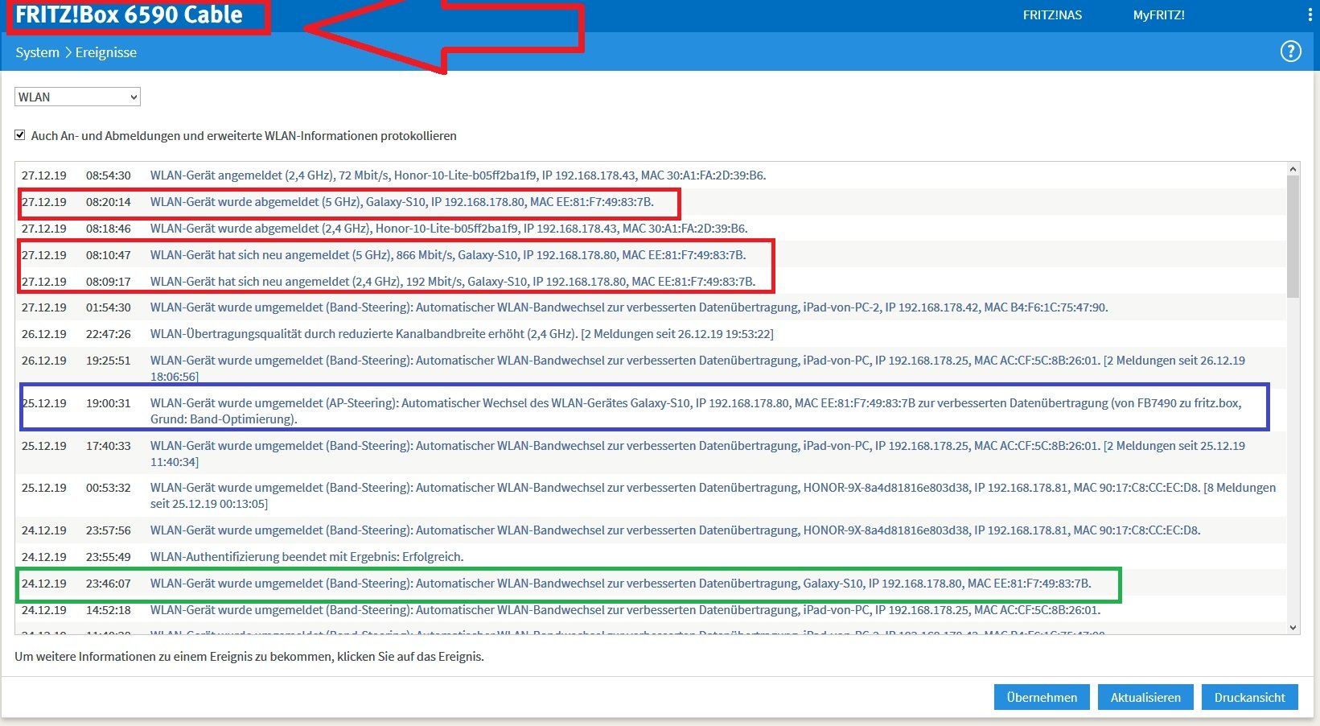This screenshot has width=1320, height=726.
Task: Go to System in the breadcrumb
Action: pyautogui.click(x=37, y=52)
